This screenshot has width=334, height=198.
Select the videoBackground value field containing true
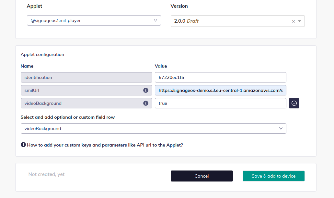tap(220, 103)
